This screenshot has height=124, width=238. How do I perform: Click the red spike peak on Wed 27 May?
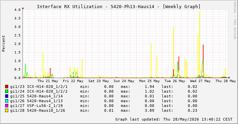click(203, 45)
